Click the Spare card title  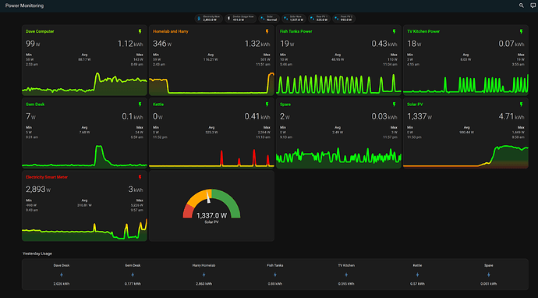(x=285, y=105)
